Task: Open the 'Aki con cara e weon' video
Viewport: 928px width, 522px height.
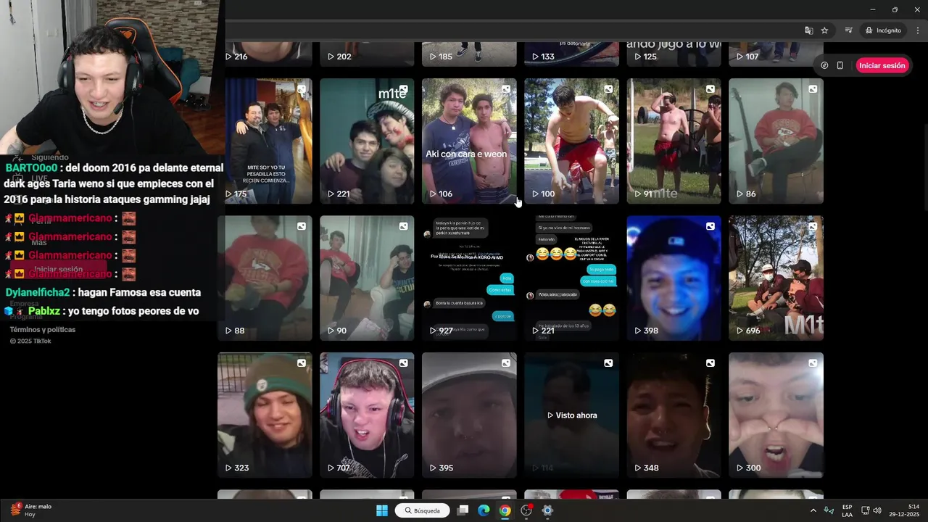Action: [469, 141]
